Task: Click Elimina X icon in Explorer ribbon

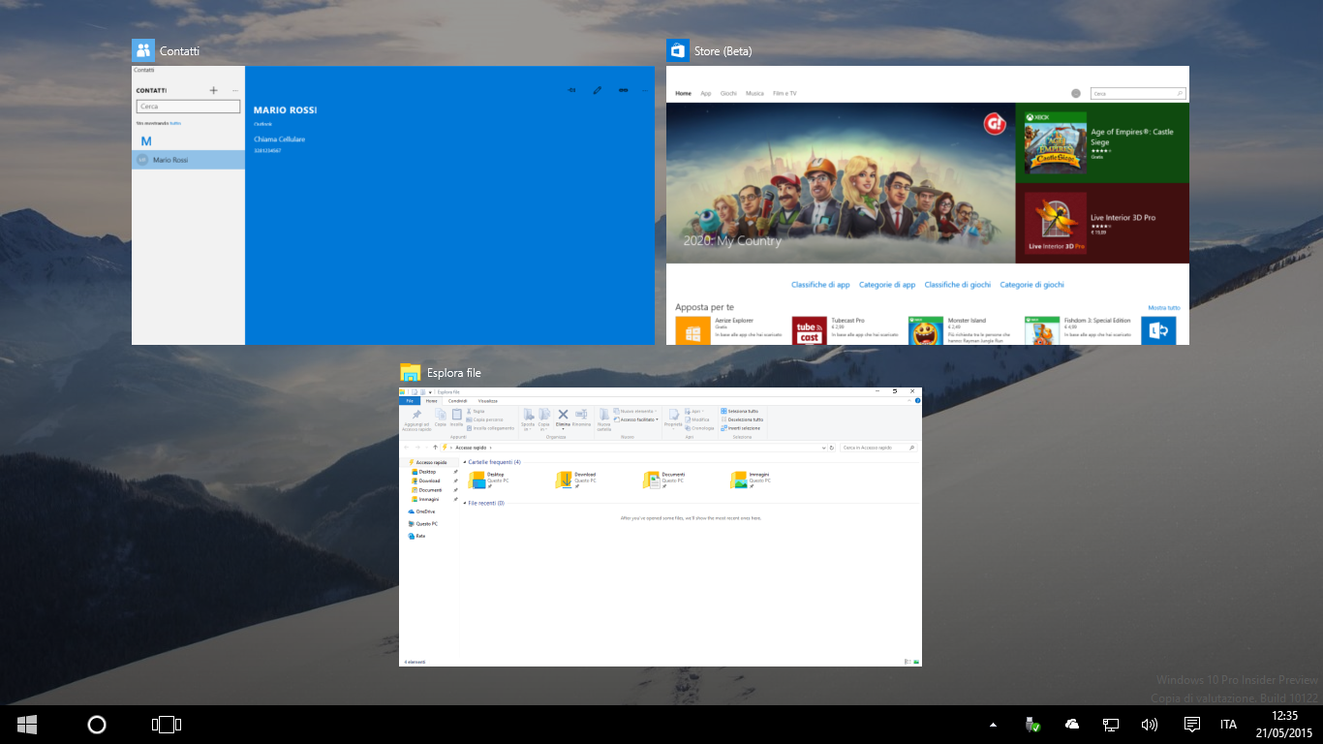Action: pyautogui.click(x=563, y=415)
